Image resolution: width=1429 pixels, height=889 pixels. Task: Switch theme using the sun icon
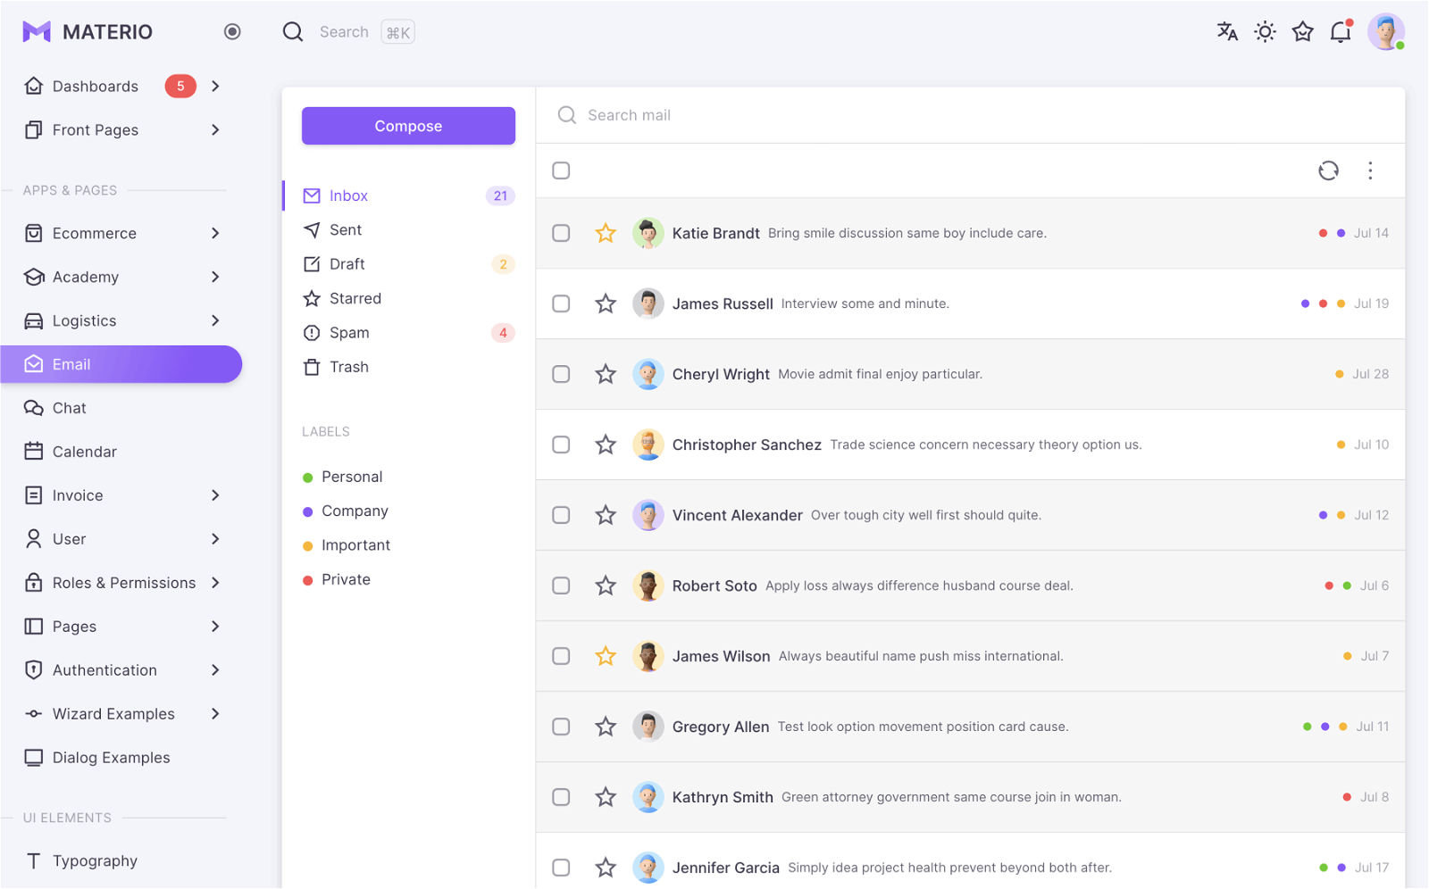point(1265,32)
